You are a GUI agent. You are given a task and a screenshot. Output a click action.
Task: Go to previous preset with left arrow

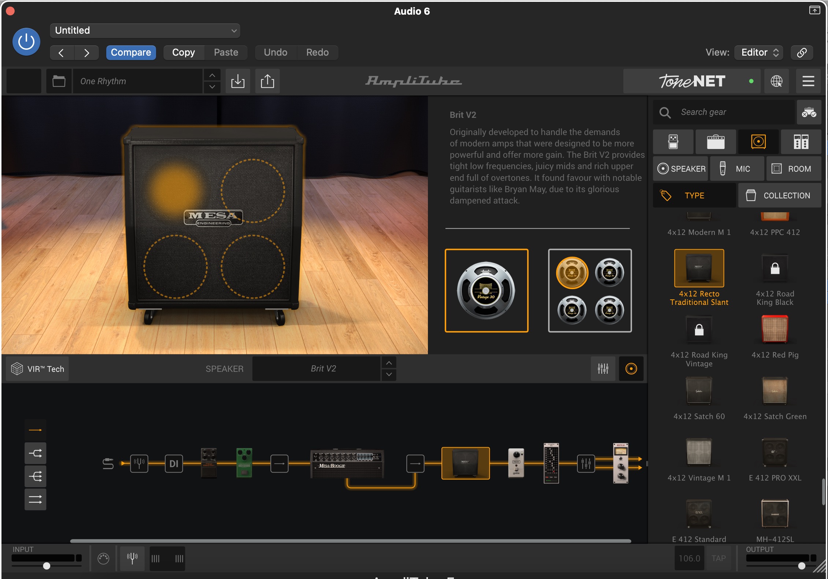tap(62, 53)
